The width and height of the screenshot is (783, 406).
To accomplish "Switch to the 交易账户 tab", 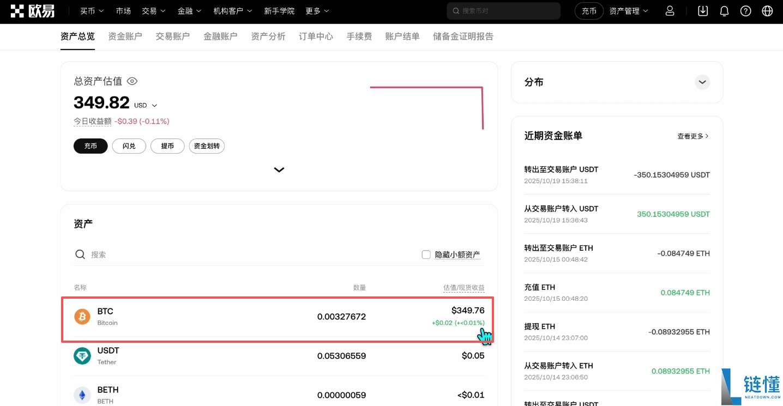I will [173, 37].
